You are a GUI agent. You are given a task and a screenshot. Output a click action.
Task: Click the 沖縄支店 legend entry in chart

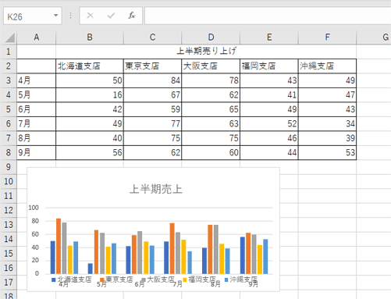click(x=241, y=279)
